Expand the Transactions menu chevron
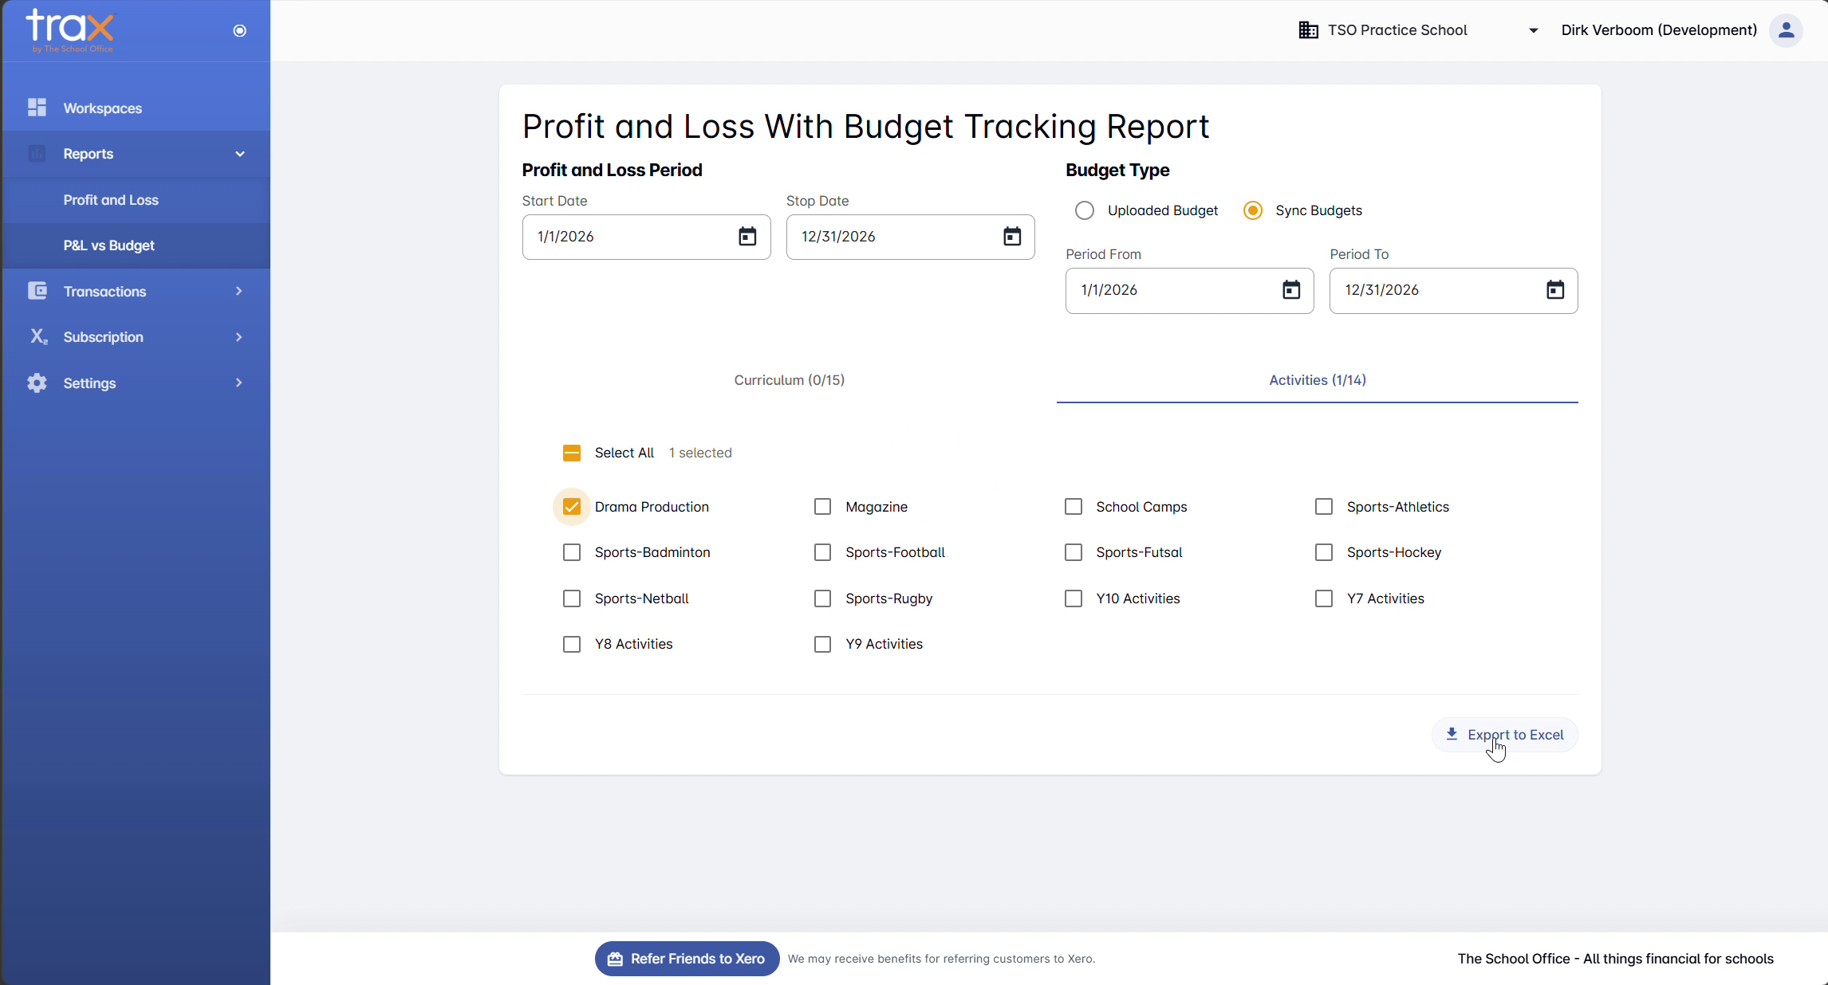Viewport: 1828px width, 985px height. click(238, 291)
